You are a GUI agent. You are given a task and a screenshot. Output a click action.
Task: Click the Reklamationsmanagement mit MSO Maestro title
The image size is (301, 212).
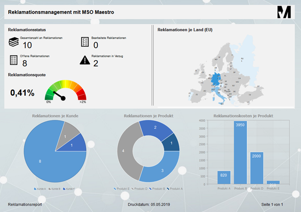61,12
